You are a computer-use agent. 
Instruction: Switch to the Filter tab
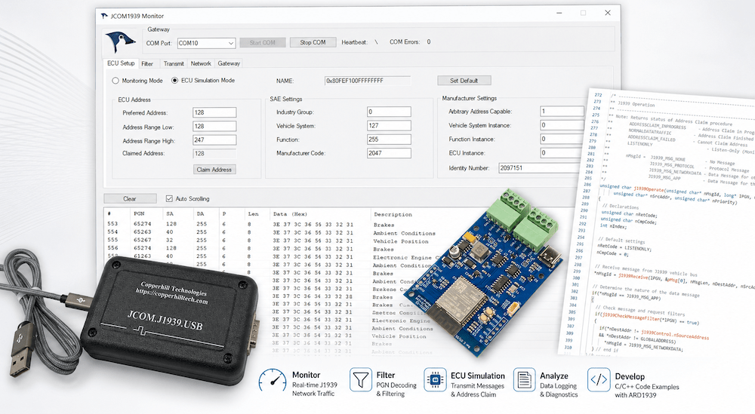147,63
